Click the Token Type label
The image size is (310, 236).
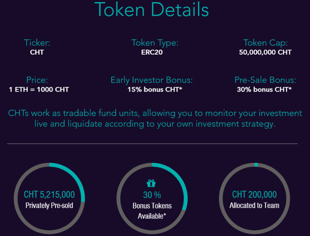[x=155, y=43]
